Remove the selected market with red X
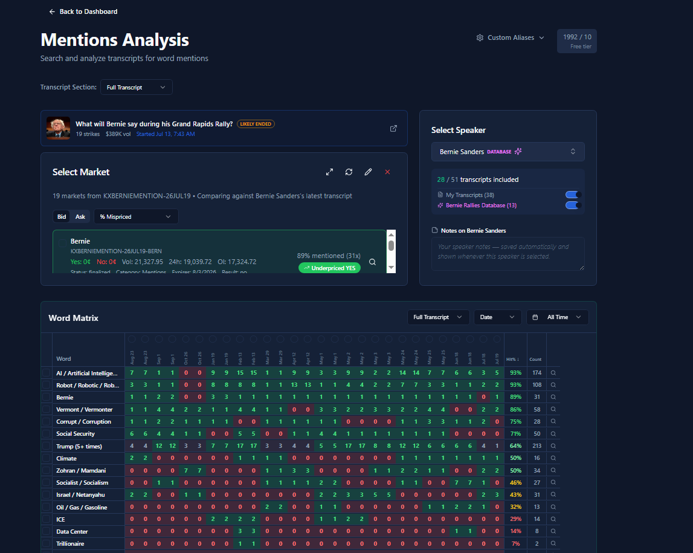 [388, 172]
